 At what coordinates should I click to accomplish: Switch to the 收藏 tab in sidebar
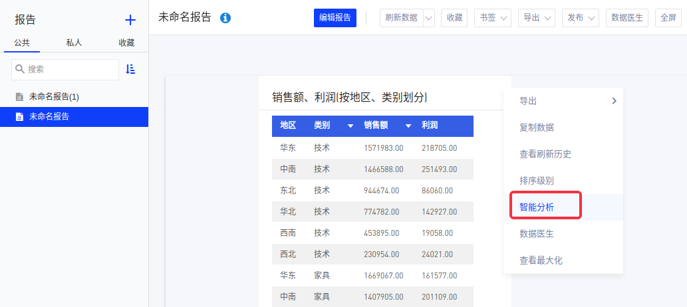126,43
